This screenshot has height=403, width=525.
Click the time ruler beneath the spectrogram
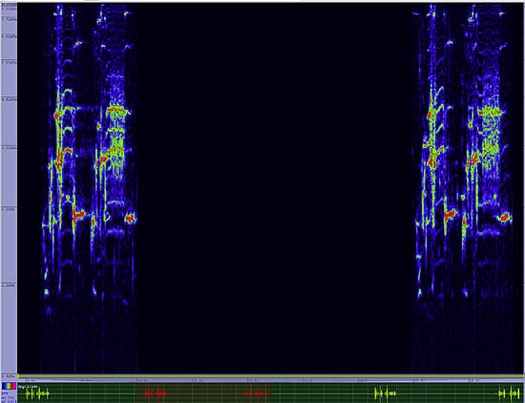point(270,380)
